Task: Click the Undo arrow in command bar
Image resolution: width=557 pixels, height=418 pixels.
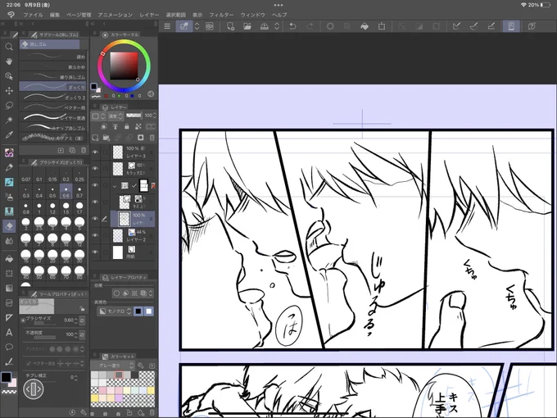Action: point(292,26)
